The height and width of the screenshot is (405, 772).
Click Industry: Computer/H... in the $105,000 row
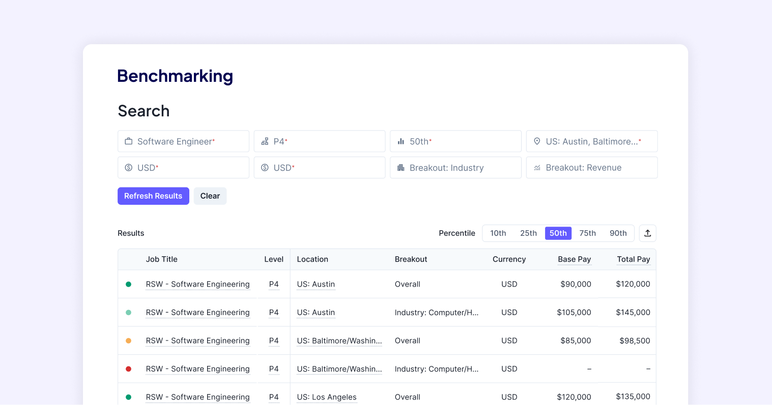(x=437, y=313)
